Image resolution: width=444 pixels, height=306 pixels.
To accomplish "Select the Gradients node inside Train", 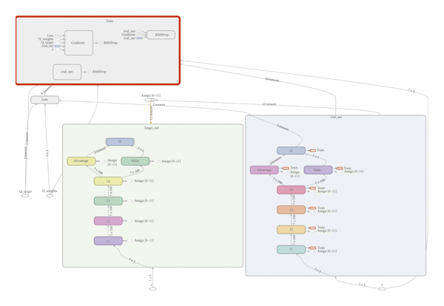I will click(x=78, y=43).
